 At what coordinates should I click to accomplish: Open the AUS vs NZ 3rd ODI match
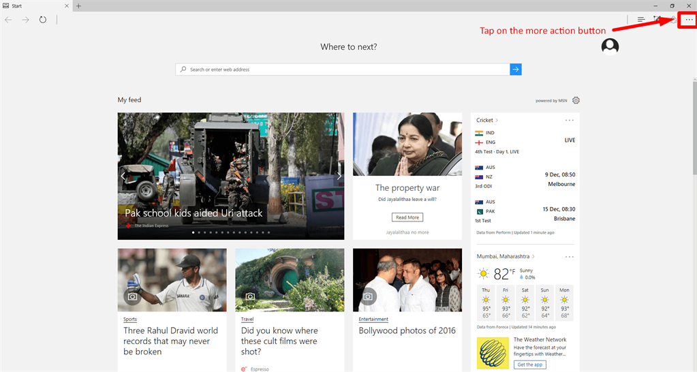(x=525, y=176)
